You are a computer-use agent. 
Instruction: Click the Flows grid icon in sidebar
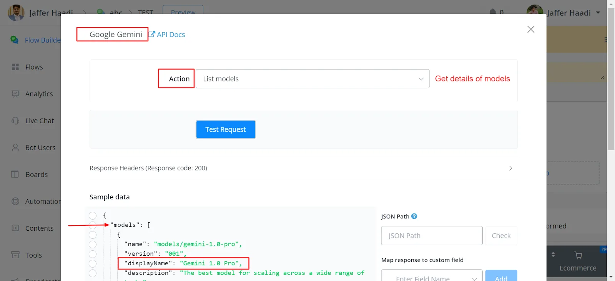[15, 67]
